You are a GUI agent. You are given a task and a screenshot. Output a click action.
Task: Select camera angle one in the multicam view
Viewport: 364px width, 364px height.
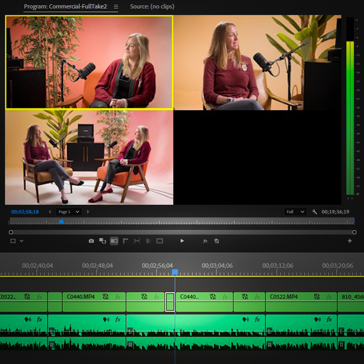[89, 62]
